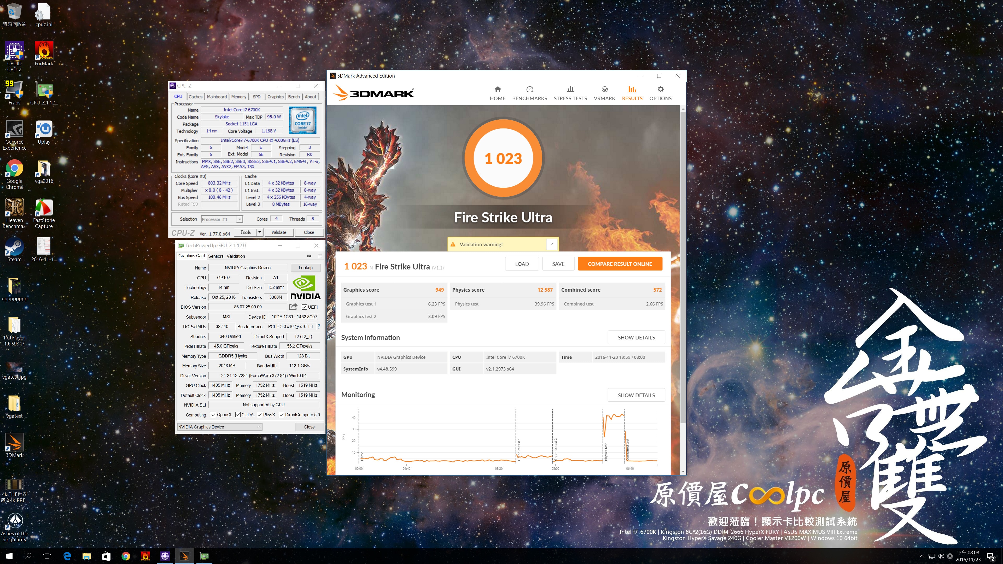The width and height of the screenshot is (1003, 564).
Task: Click the Validation warning banner
Action: (x=503, y=244)
